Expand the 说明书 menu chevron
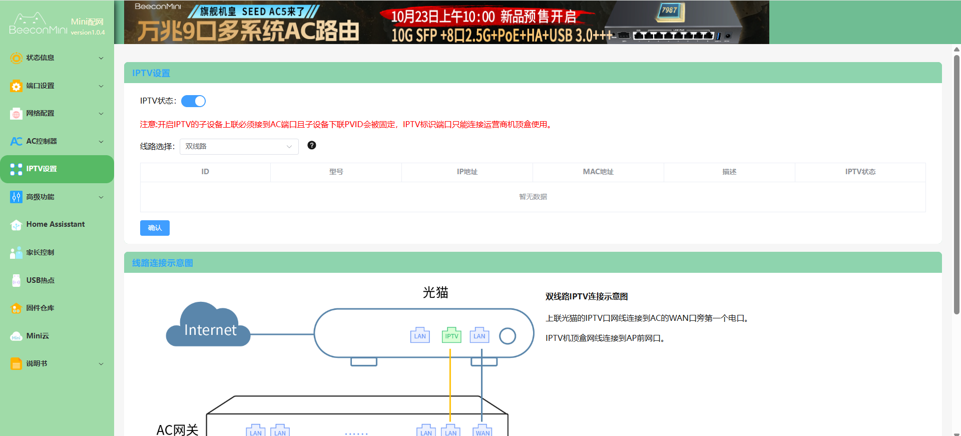 [x=101, y=364]
